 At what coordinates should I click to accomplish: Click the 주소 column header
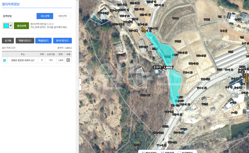23,55
